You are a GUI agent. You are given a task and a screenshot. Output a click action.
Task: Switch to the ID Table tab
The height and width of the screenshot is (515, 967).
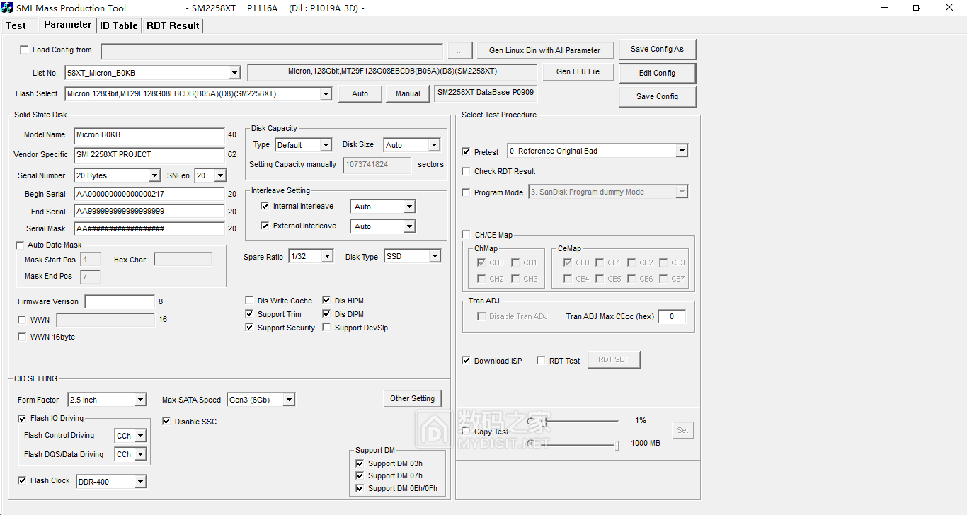[118, 25]
